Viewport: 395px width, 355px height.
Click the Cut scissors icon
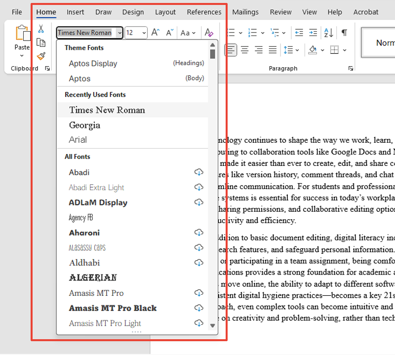[x=41, y=28]
